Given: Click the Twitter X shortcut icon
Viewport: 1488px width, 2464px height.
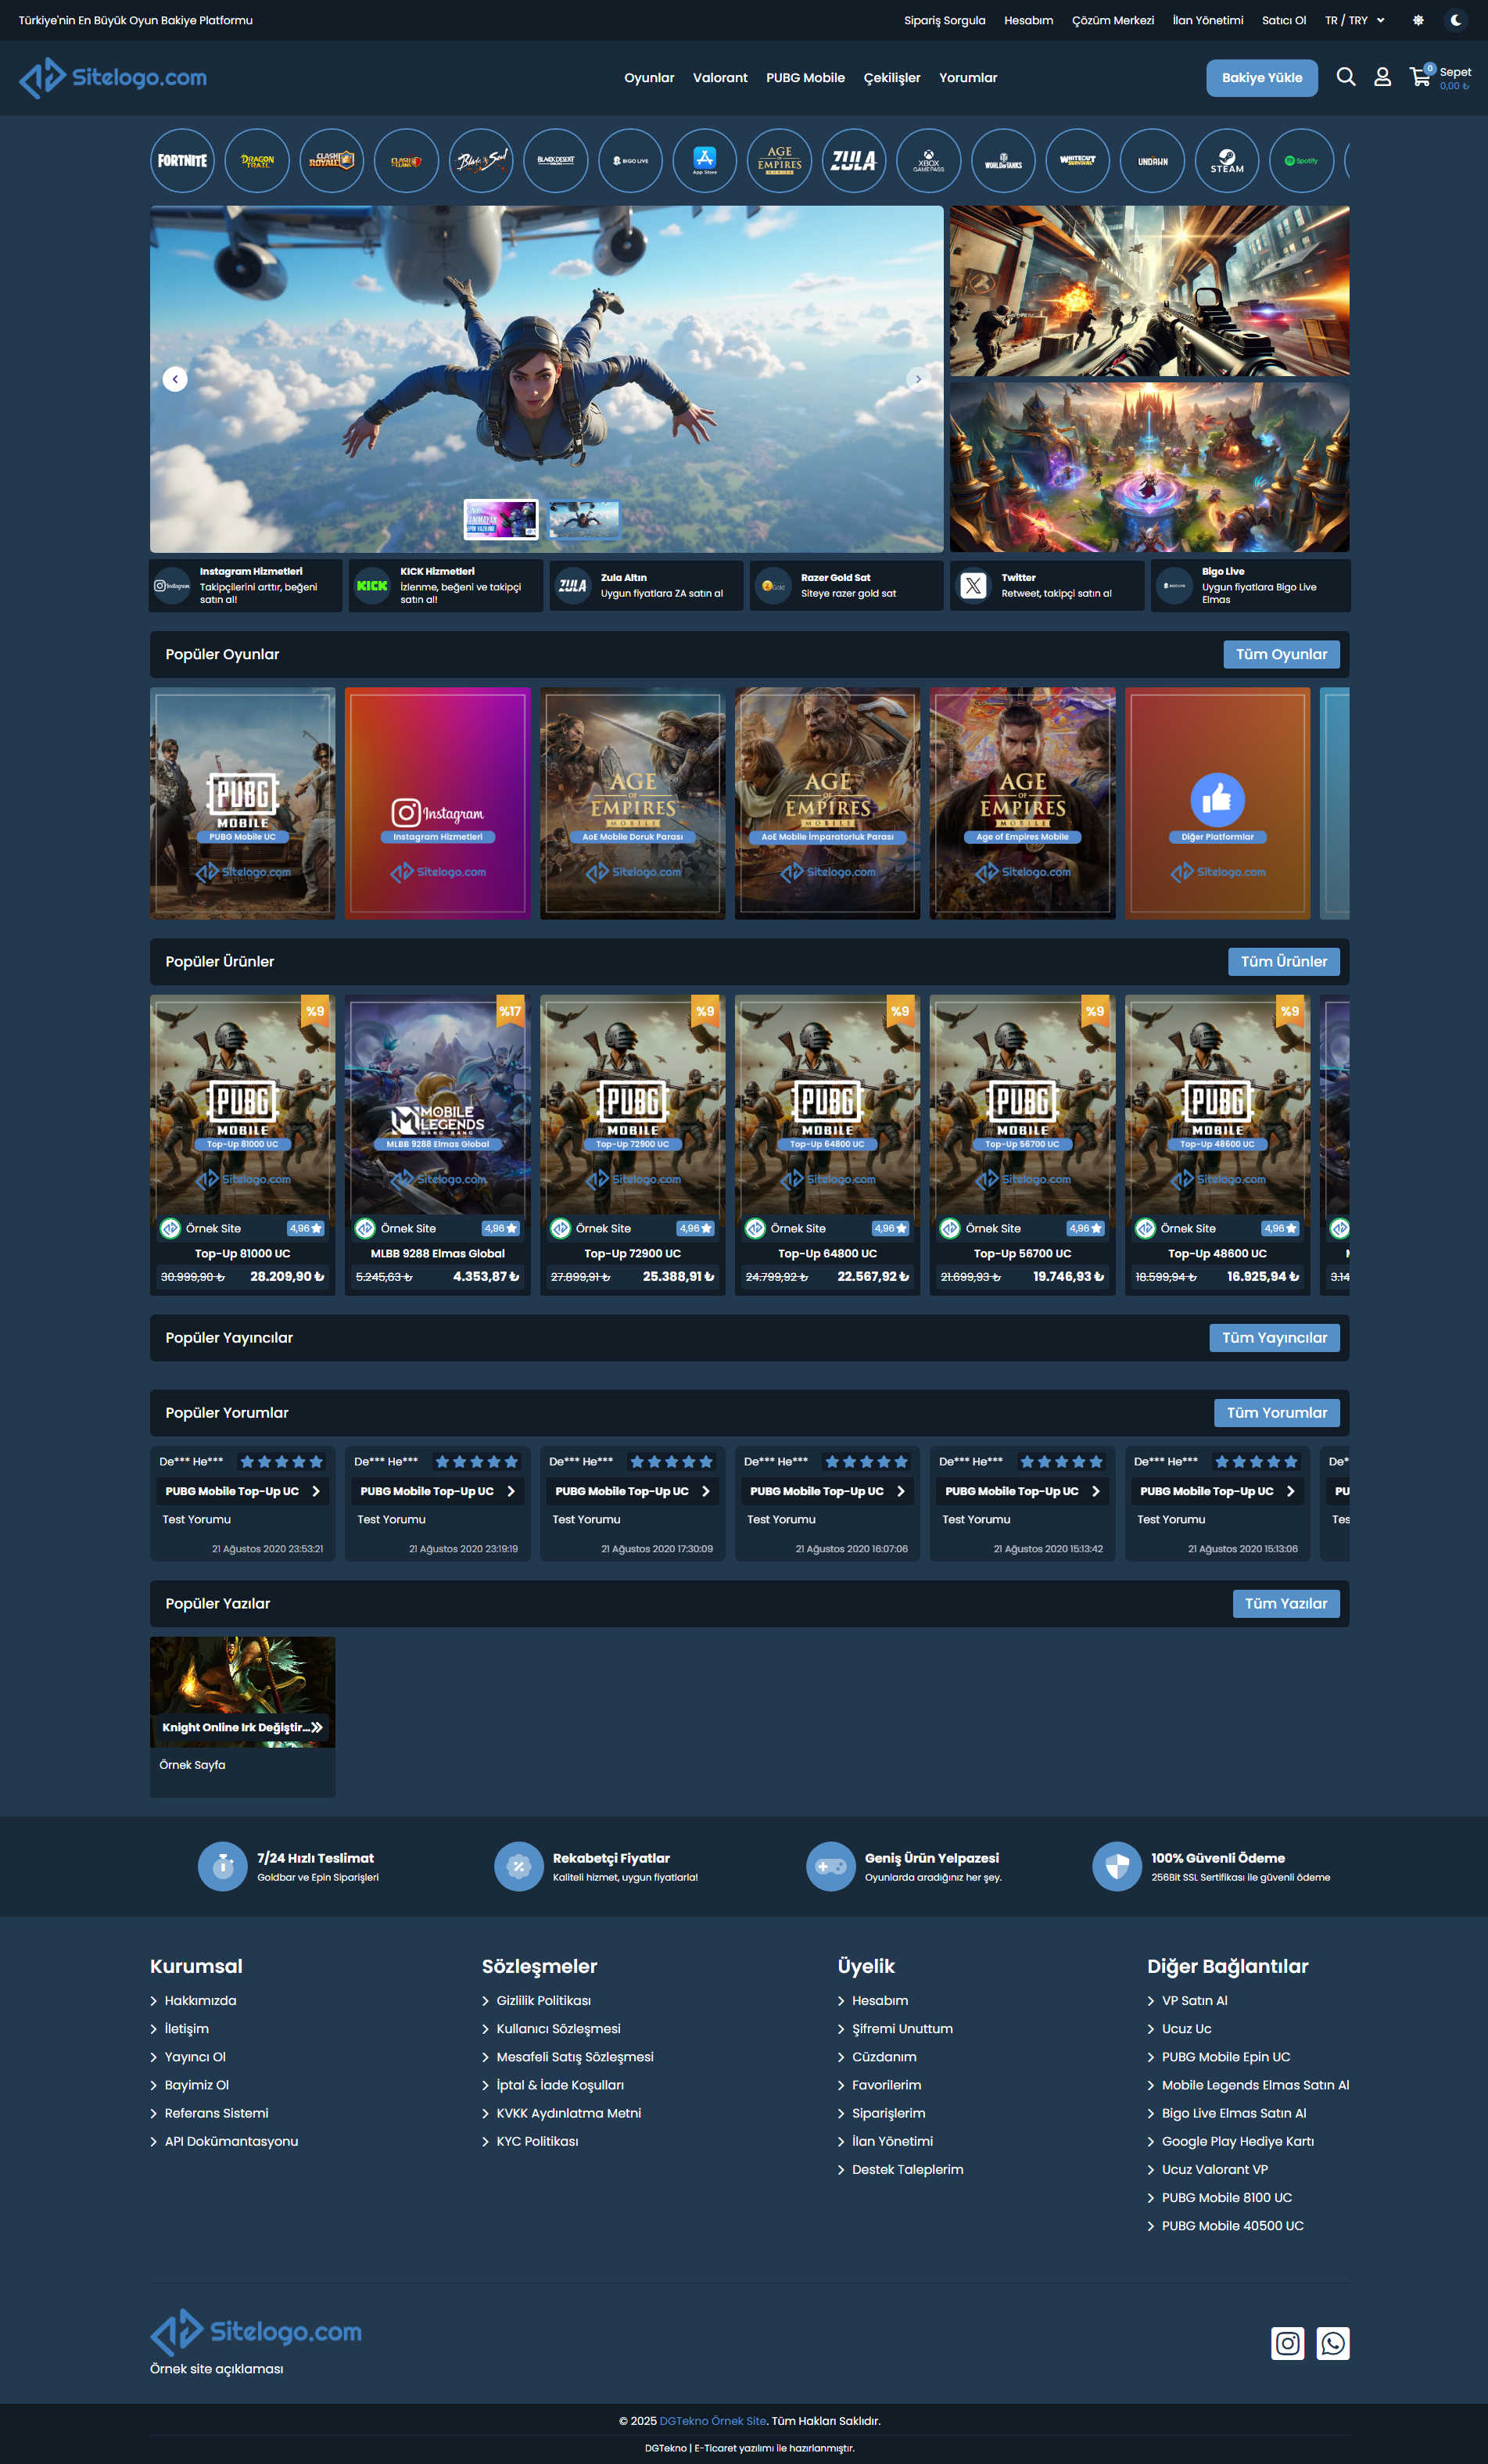Looking at the screenshot, I should pyautogui.click(x=973, y=586).
